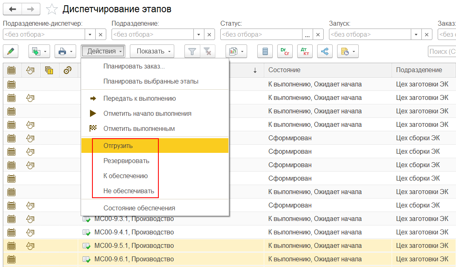456x267 pixels.
Task: Click the printer icon in toolbar
Action: [x=62, y=51]
